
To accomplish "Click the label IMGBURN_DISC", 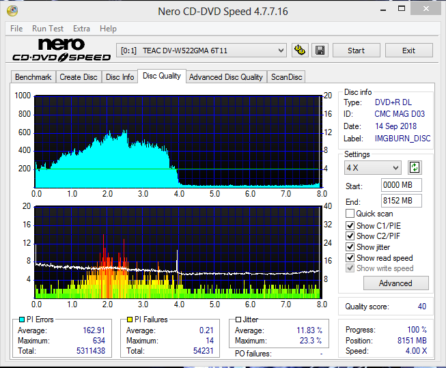I will click(402, 138).
